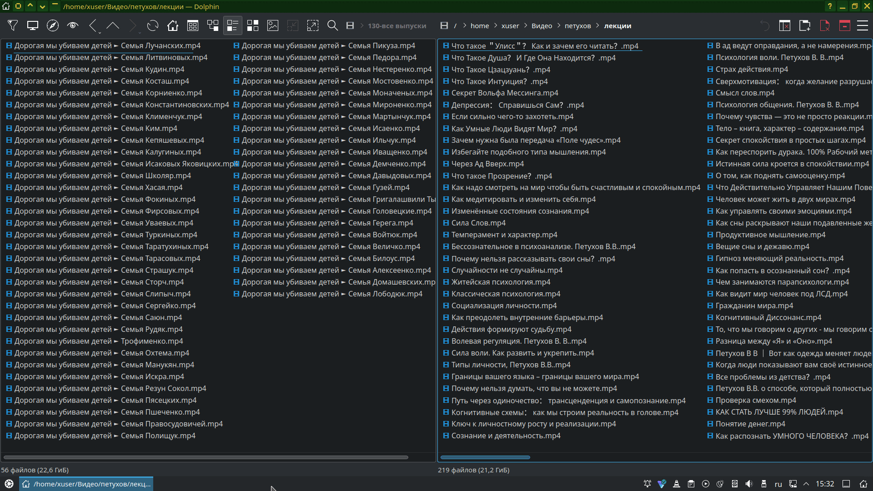Select the Dolphin task in the taskbar
Viewport: 873px width, 491px height.
click(86, 484)
